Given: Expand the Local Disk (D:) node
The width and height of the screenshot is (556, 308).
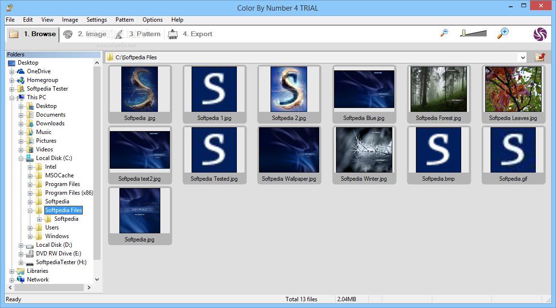Looking at the screenshot, I should coord(21,245).
